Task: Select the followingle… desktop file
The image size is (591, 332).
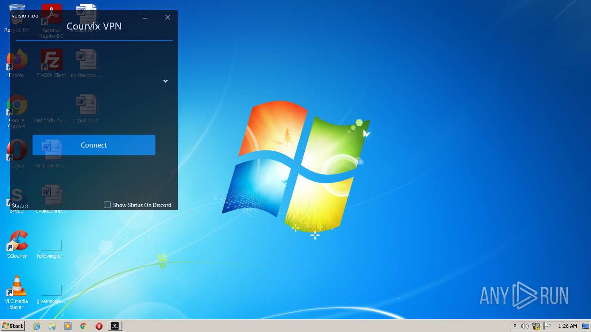Action: pos(51,249)
